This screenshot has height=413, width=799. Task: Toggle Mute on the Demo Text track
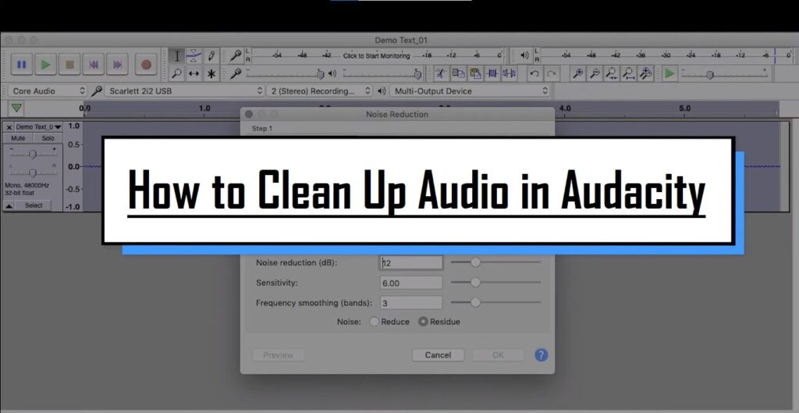point(18,138)
